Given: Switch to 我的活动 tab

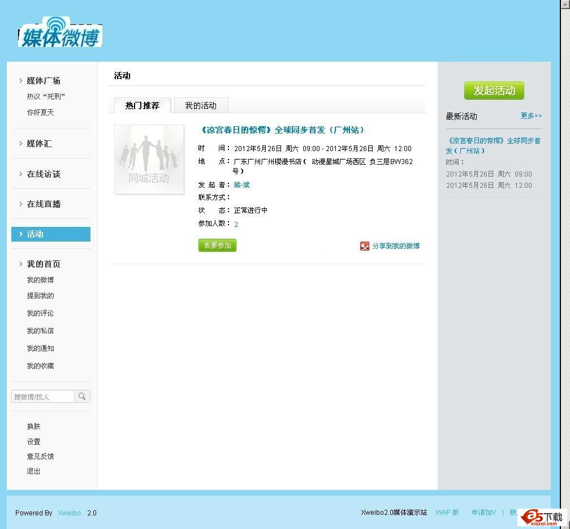Looking at the screenshot, I should (x=201, y=105).
